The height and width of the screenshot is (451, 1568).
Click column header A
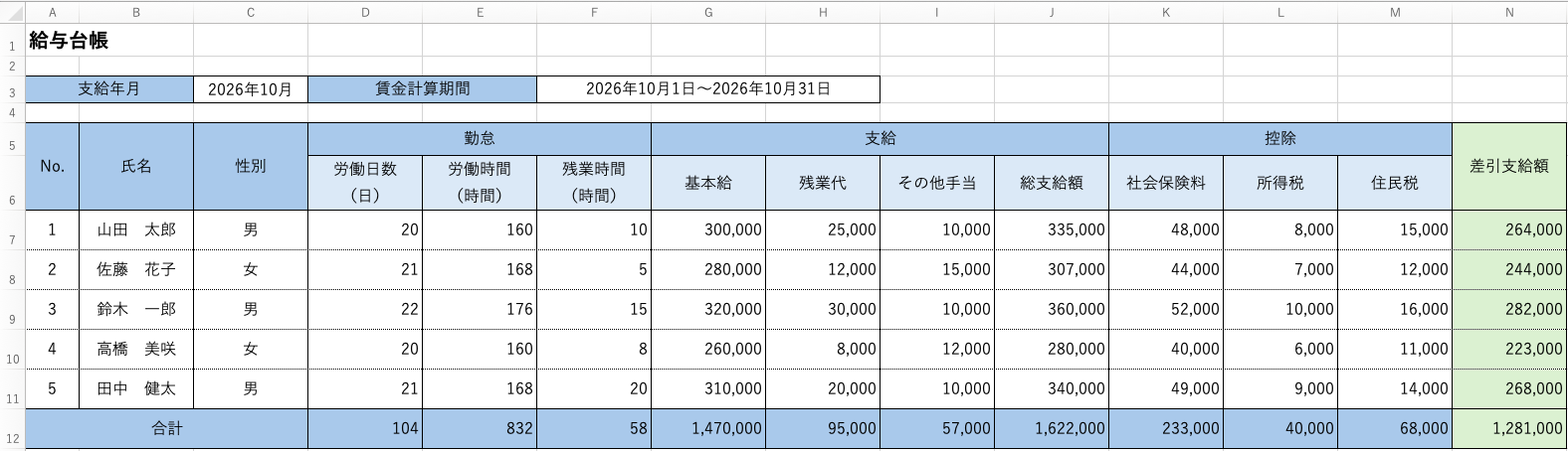pyautogui.click(x=52, y=12)
